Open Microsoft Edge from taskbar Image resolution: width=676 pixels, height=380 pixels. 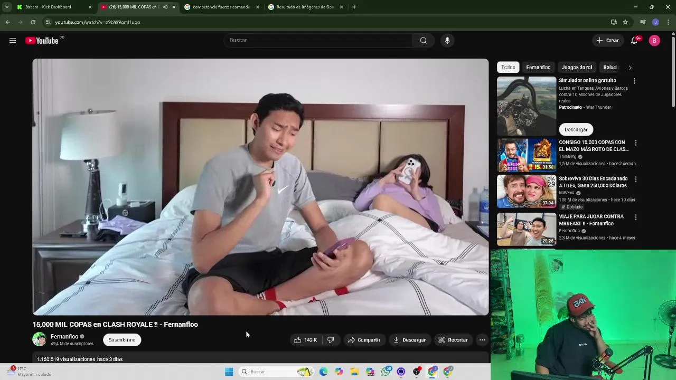click(323, 372)
